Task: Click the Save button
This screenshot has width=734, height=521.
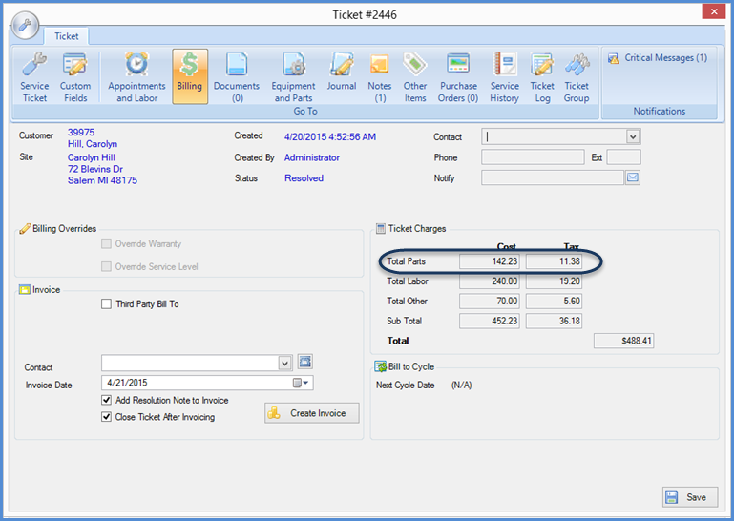Action: [690, 497]
